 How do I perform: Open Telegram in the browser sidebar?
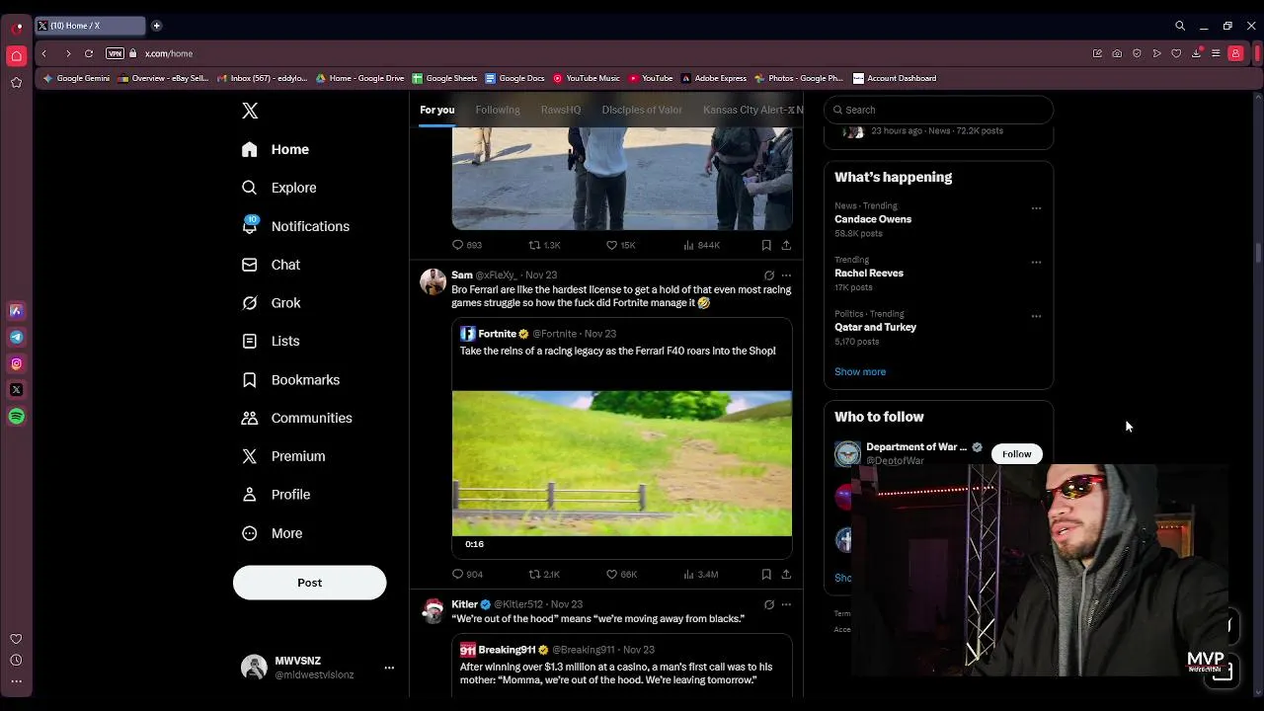(x=16, y=337)
